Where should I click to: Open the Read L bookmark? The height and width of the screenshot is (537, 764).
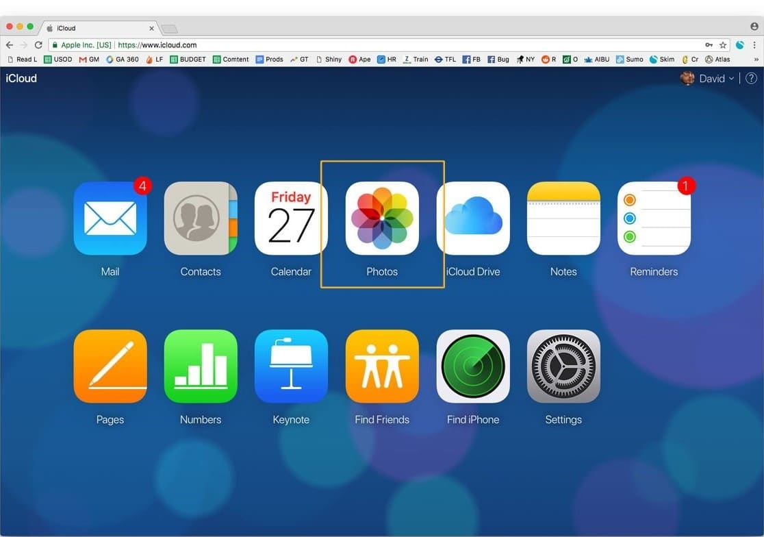click(23, 60)
